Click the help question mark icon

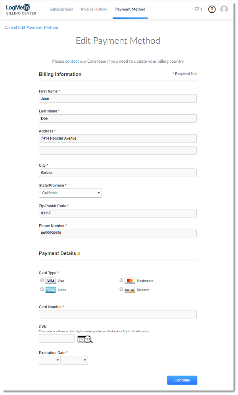[x=212, y=9]
